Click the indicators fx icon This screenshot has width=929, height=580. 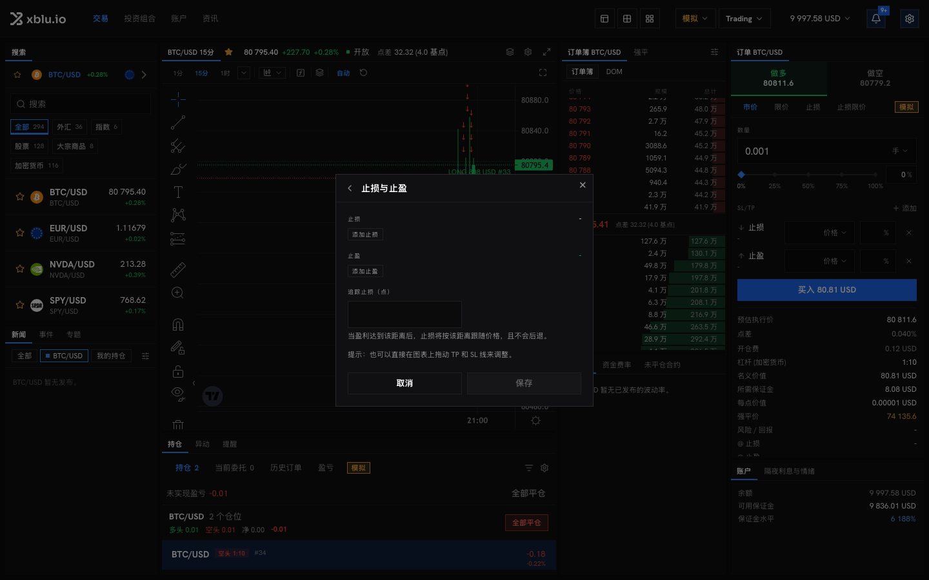(301, 73)
